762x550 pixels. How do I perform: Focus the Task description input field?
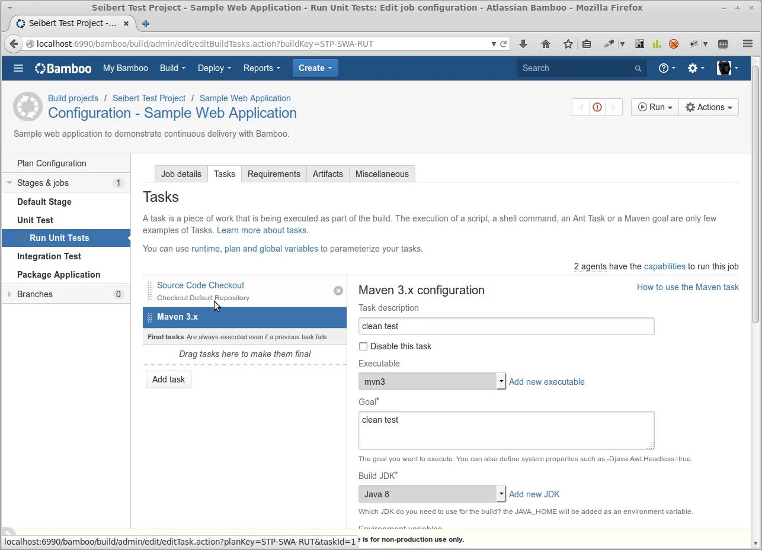coord(507,326)
